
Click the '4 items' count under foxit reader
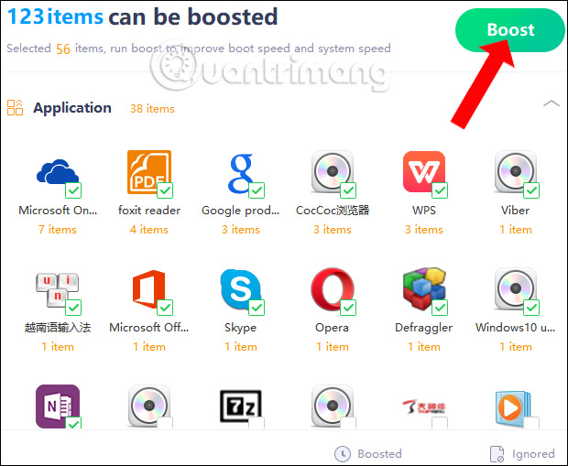[149, 230]
